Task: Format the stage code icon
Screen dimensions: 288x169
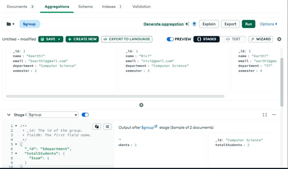Action: click(108, 127)
